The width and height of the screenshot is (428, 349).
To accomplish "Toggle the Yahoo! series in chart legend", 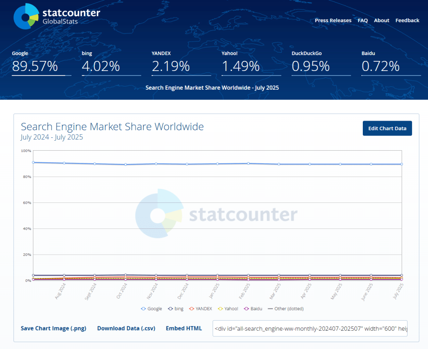I will 228,309.
